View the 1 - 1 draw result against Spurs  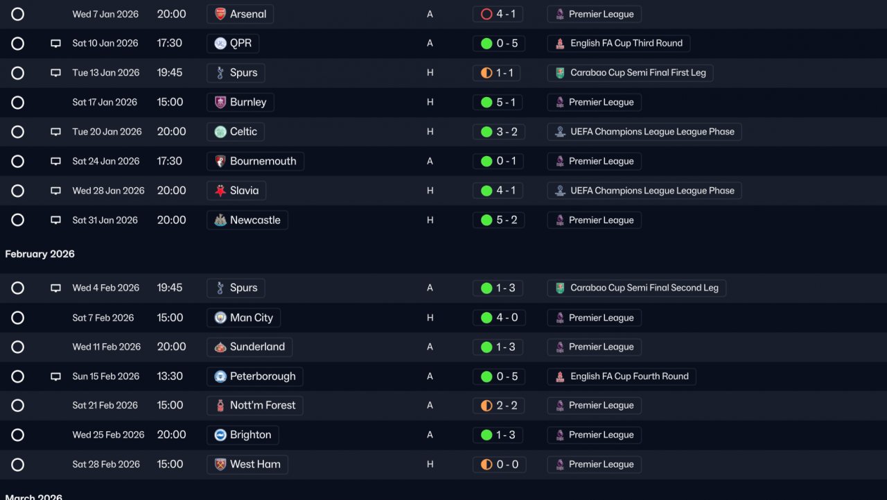(497, 73)
